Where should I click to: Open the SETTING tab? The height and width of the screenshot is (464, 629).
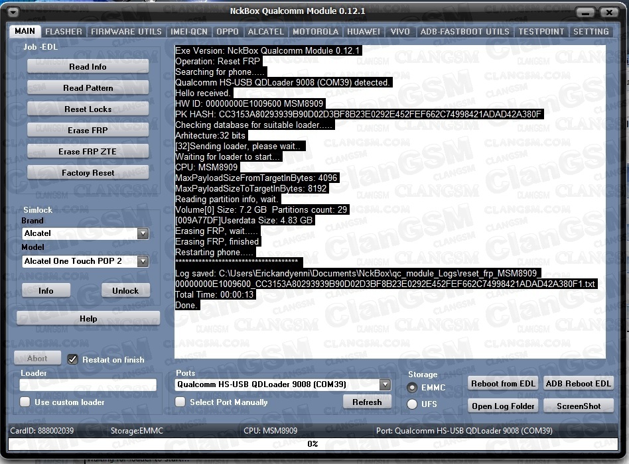click(x=591, y=32)
